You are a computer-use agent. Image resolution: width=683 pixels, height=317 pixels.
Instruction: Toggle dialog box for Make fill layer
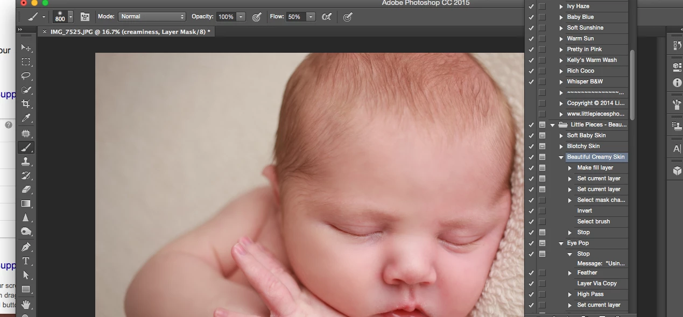pos(543,168)
